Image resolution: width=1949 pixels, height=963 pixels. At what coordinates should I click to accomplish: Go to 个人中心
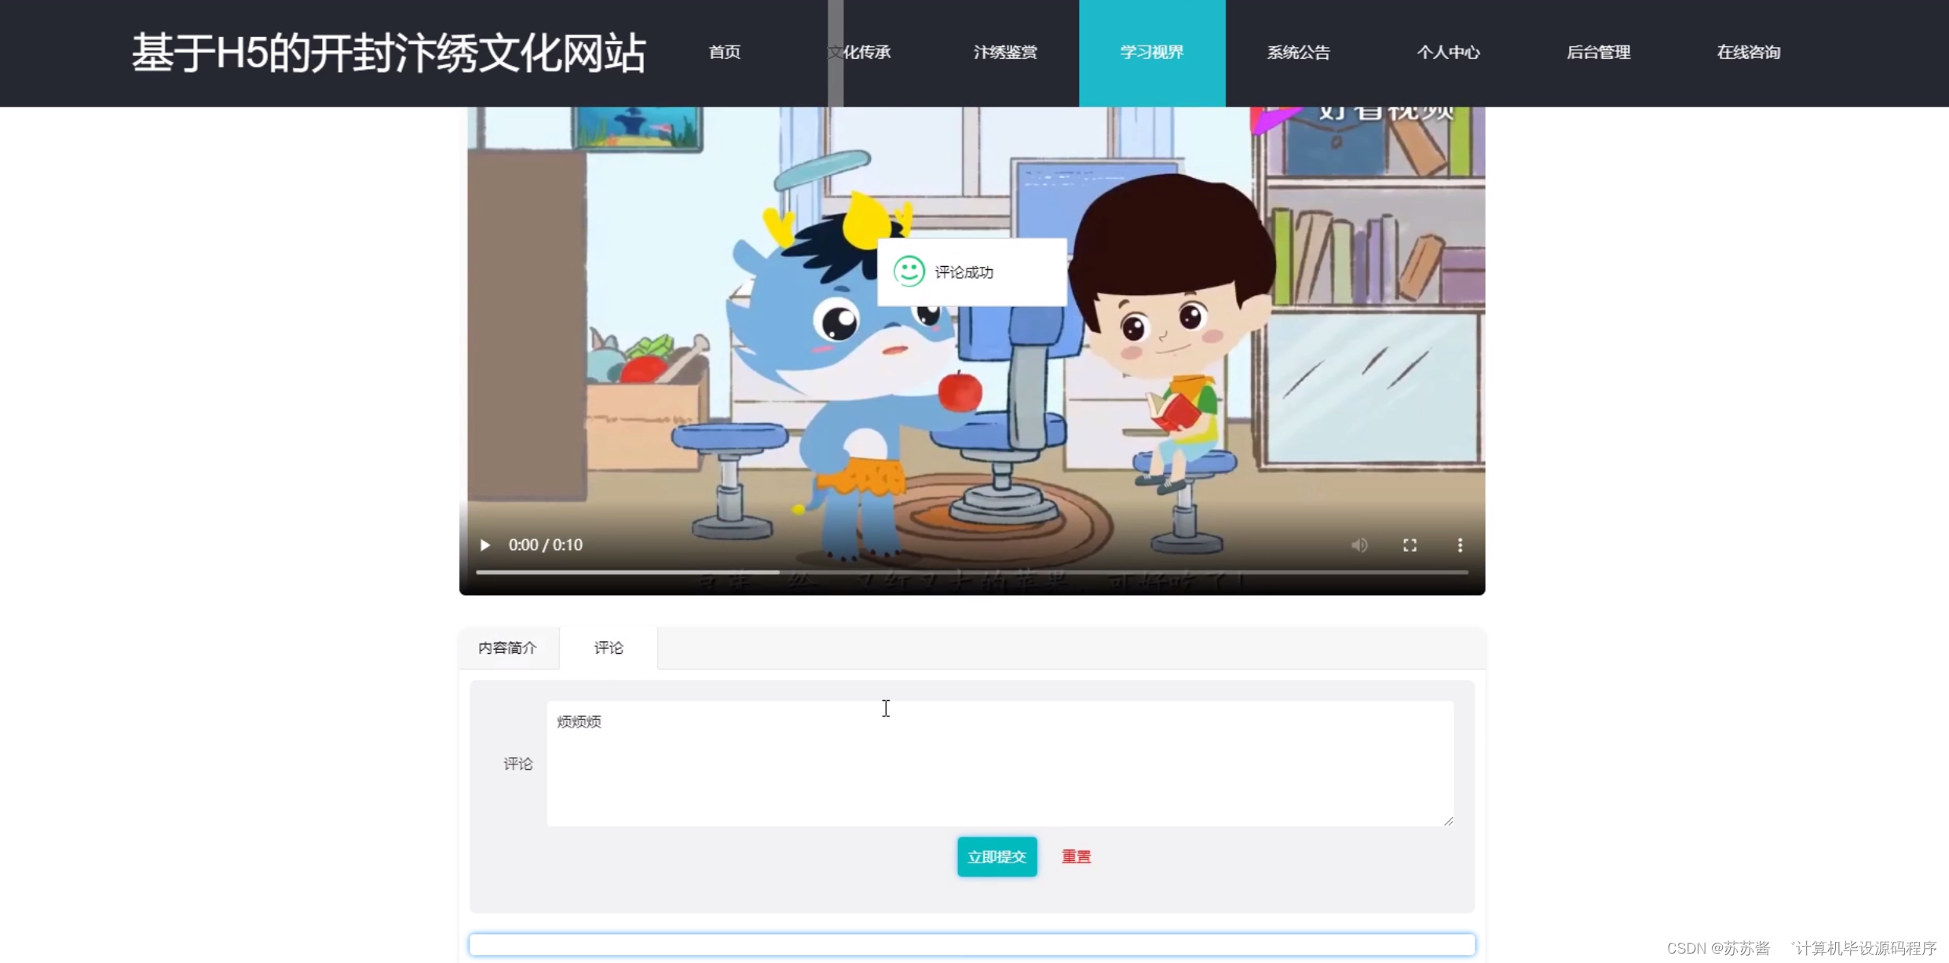click(1448, 53)
